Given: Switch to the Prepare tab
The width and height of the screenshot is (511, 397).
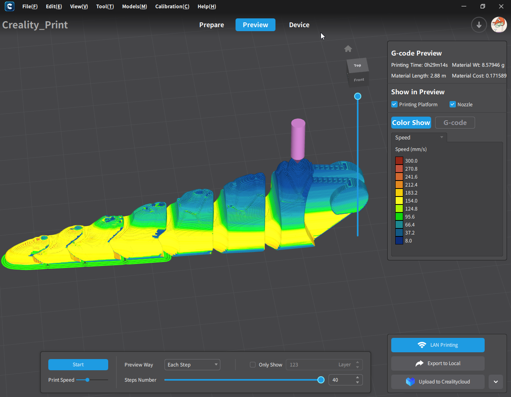Looking at the screenshot, I should pos(212,25).
